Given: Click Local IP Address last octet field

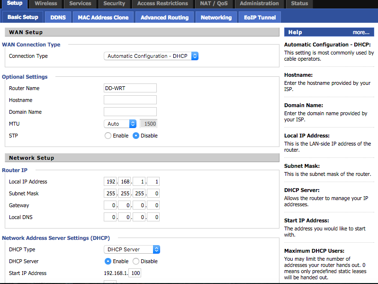Looking at the screenshot, I should (153, 182).
